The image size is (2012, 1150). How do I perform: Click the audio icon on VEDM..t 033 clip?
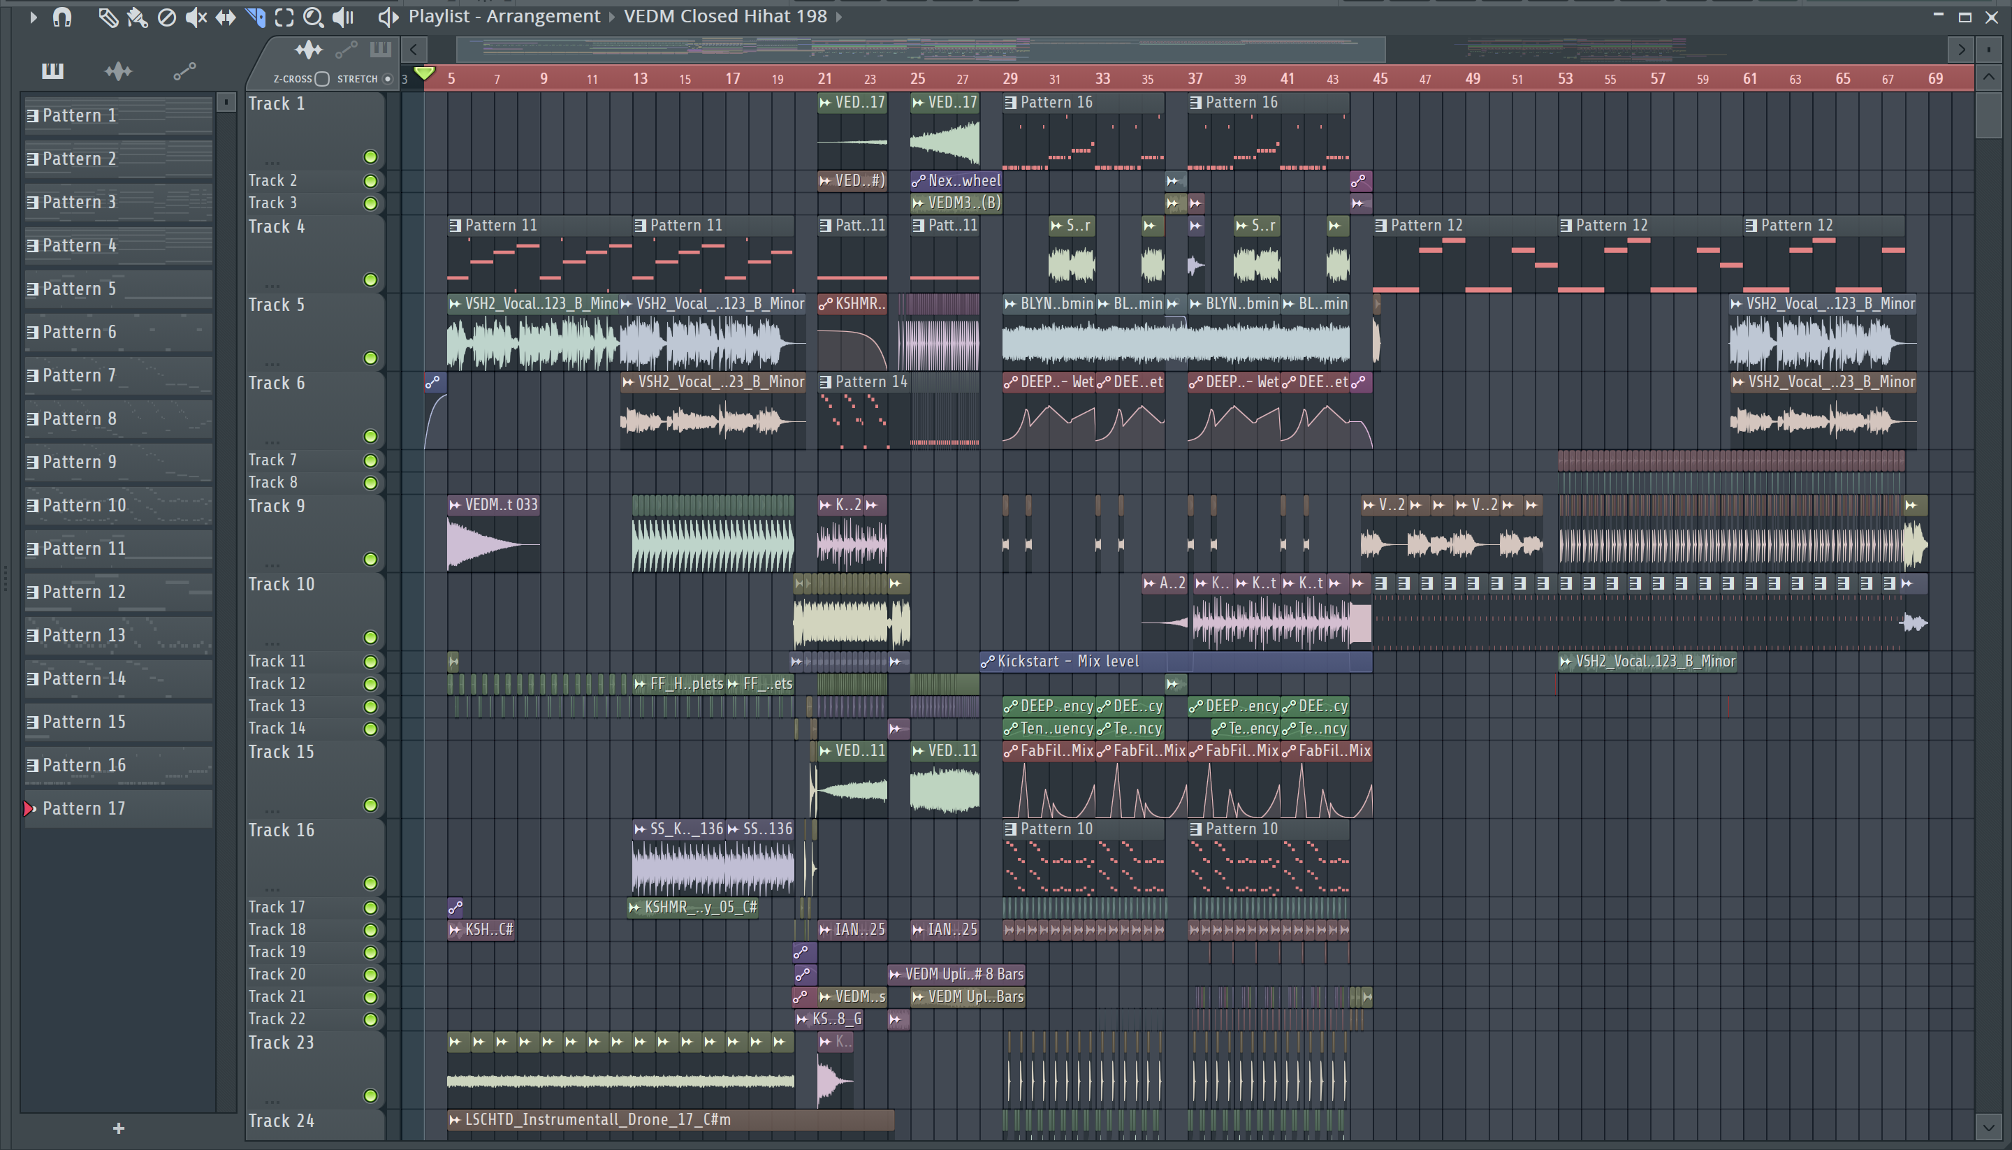pyautogui.click(x=455, y=504)
